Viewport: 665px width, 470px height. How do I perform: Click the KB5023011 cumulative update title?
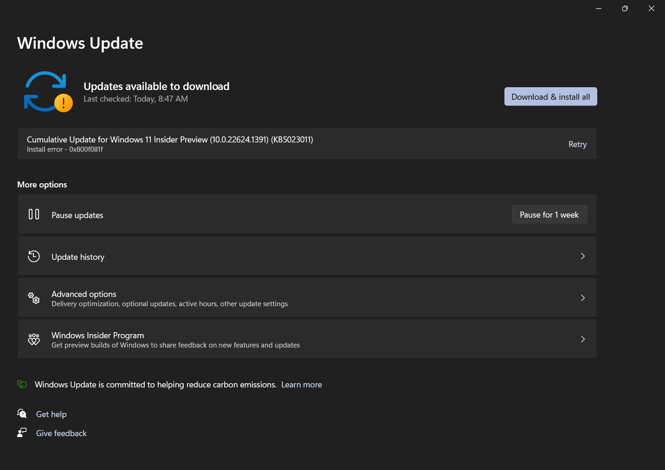[170, 140]
